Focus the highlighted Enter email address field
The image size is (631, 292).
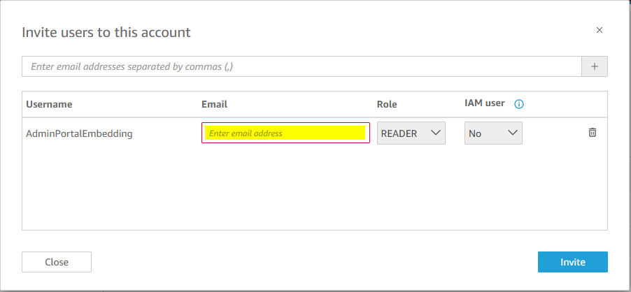[x=285, y=133]
